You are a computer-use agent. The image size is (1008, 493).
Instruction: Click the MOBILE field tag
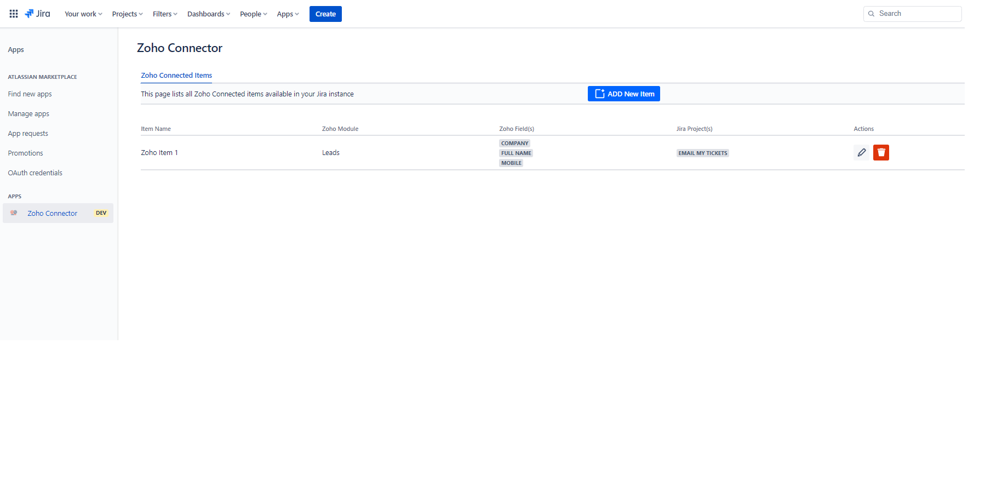511,163
